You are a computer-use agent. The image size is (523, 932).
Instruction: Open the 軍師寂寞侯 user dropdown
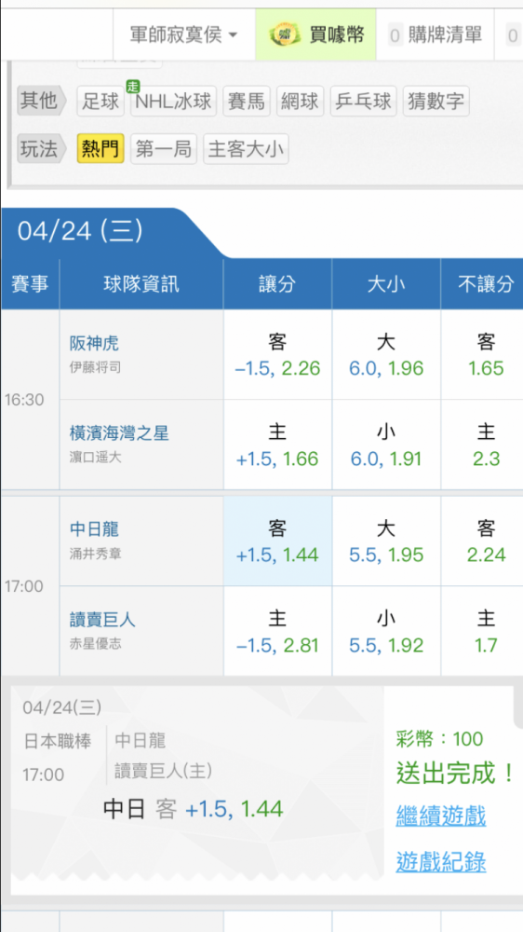(184, 35)
